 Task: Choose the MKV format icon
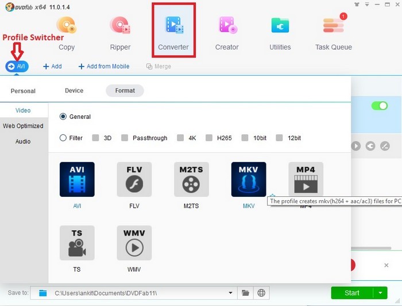[x=249, y=179]
